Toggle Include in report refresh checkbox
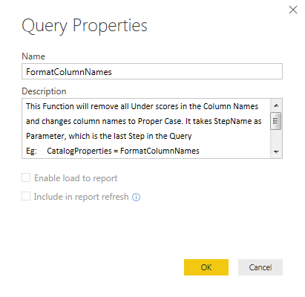The height and width of the screenshot is (297, 305). [26, 196]
